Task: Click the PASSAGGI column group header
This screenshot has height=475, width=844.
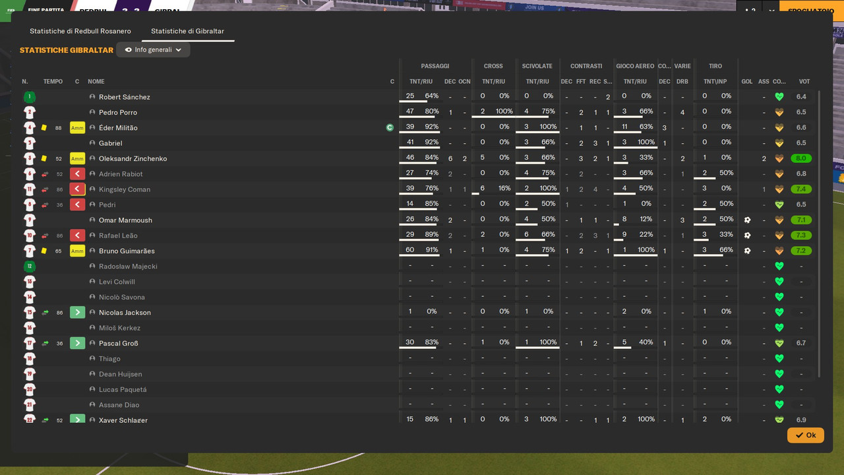Action: tap(435, 66)
